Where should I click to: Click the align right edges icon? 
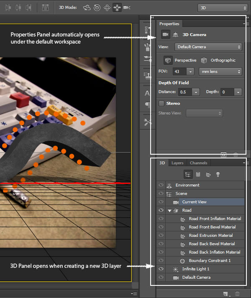pyautogui.click(x=28, y=8)
